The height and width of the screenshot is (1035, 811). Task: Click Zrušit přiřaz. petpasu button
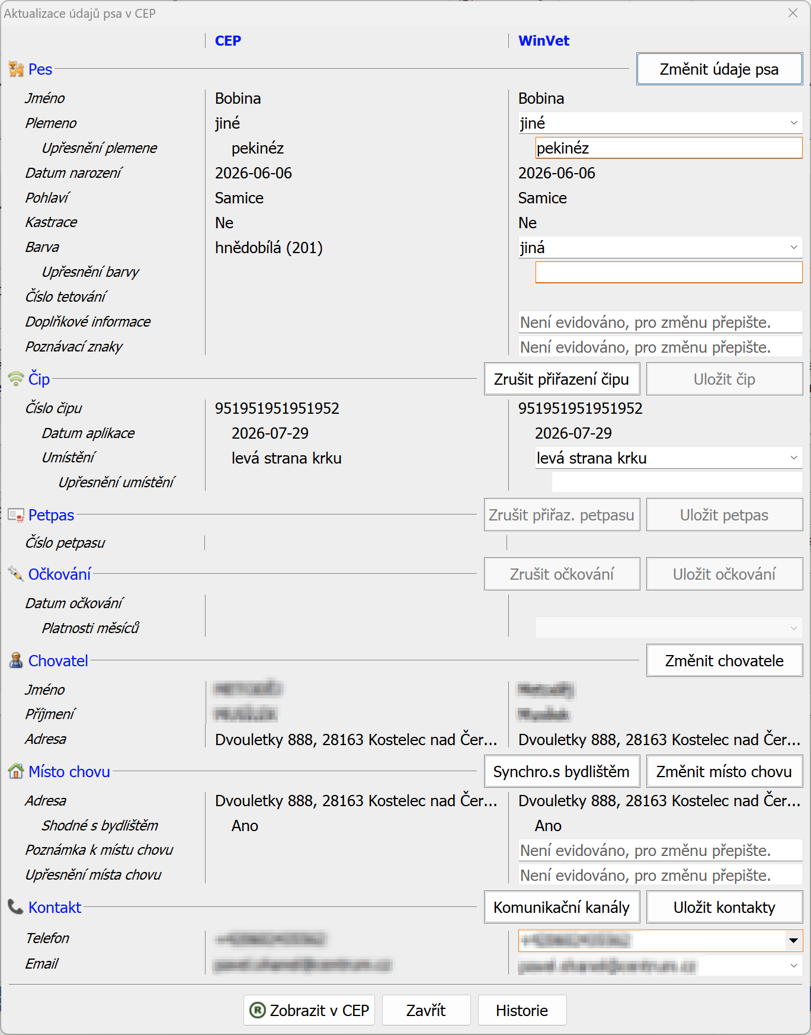pyautogui.click(x=562, y=515)
